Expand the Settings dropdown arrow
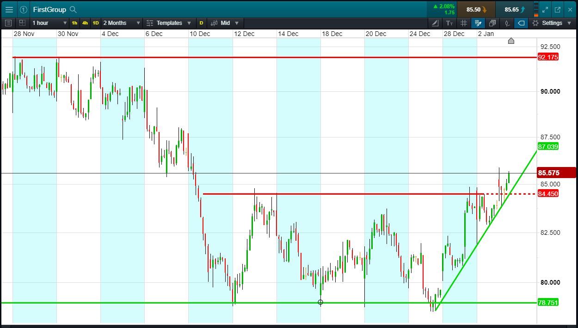The width and height of the screenshot is (578, 328). tap(569, 23)
